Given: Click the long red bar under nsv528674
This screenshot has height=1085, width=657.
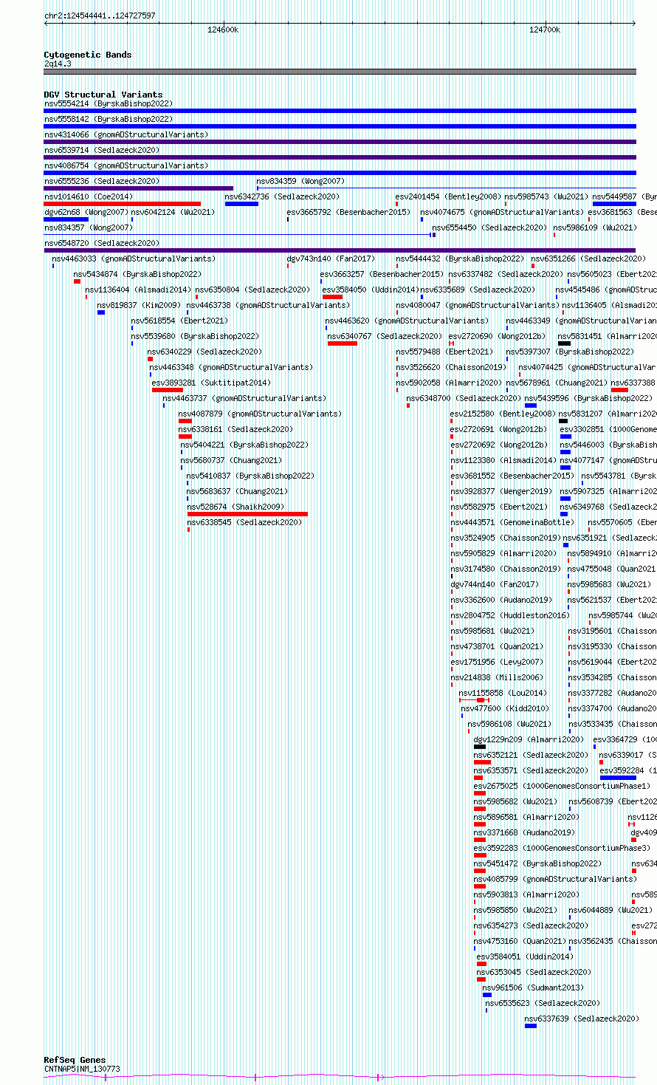Looking at the screenshot, I should coord(247,514).
